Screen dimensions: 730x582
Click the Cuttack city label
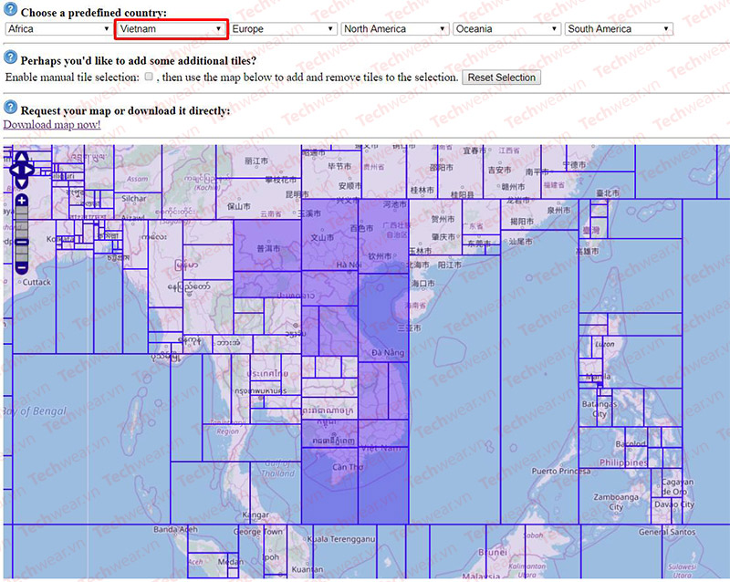36,282
